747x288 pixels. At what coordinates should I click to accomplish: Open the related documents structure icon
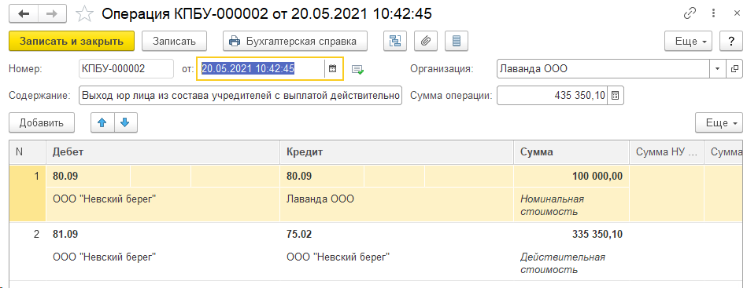395,41
